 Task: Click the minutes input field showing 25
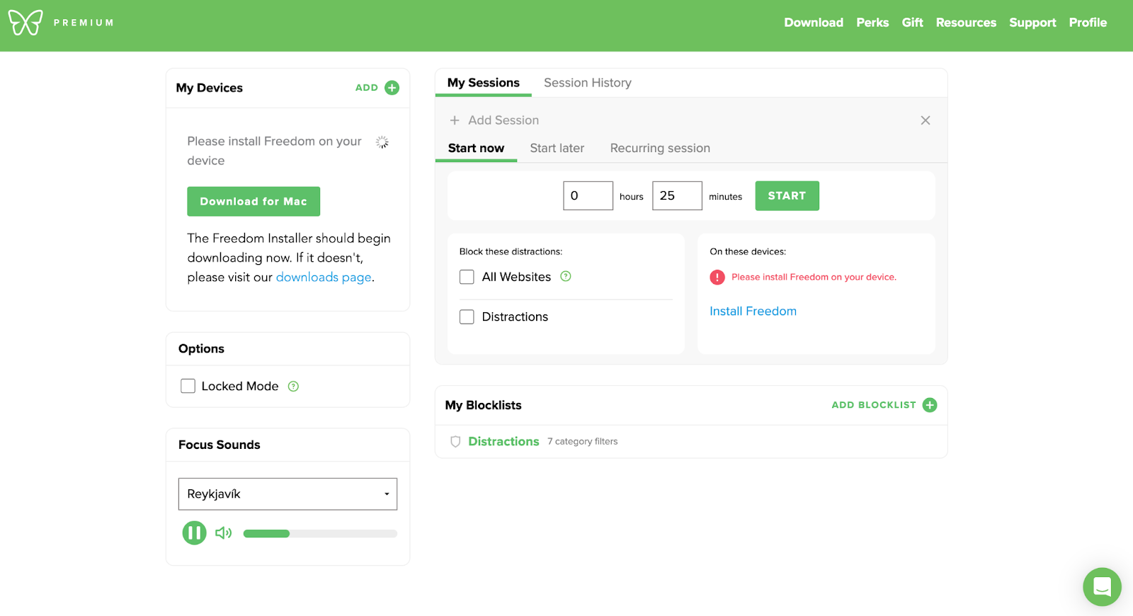[x=677, y=195]
